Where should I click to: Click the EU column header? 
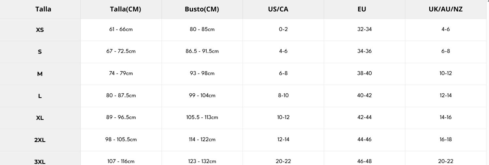(x=362, y=9)
